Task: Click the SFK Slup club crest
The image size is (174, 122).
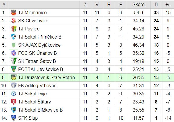Action: click(14, 118)
